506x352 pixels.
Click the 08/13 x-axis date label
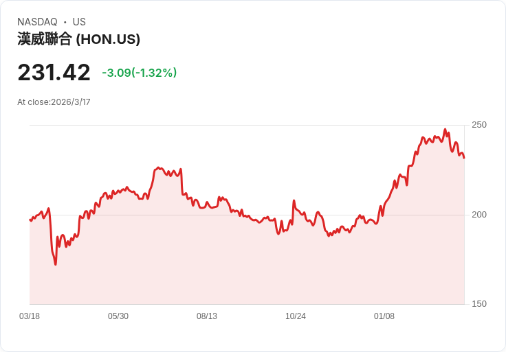pyautogui.click(x=207, y=316)
